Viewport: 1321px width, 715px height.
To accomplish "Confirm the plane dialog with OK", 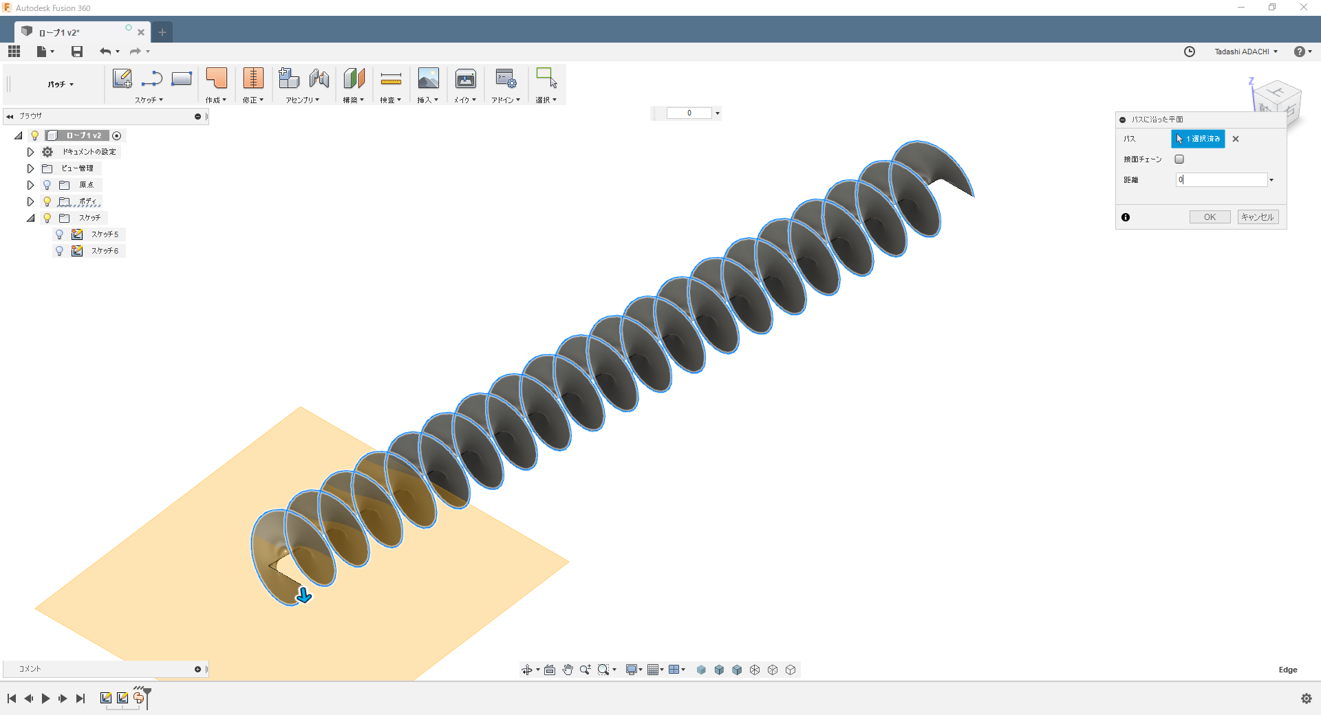I will click(x=1210, y=217).
